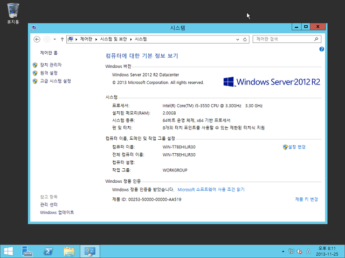Select the 2.00GB memory value
Screen dimensions: 345x258
click(x=169, y=113)
